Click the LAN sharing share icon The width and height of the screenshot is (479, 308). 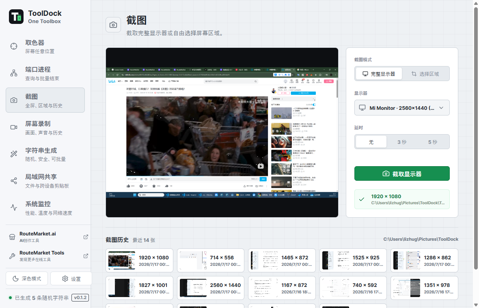coord(14,181)
